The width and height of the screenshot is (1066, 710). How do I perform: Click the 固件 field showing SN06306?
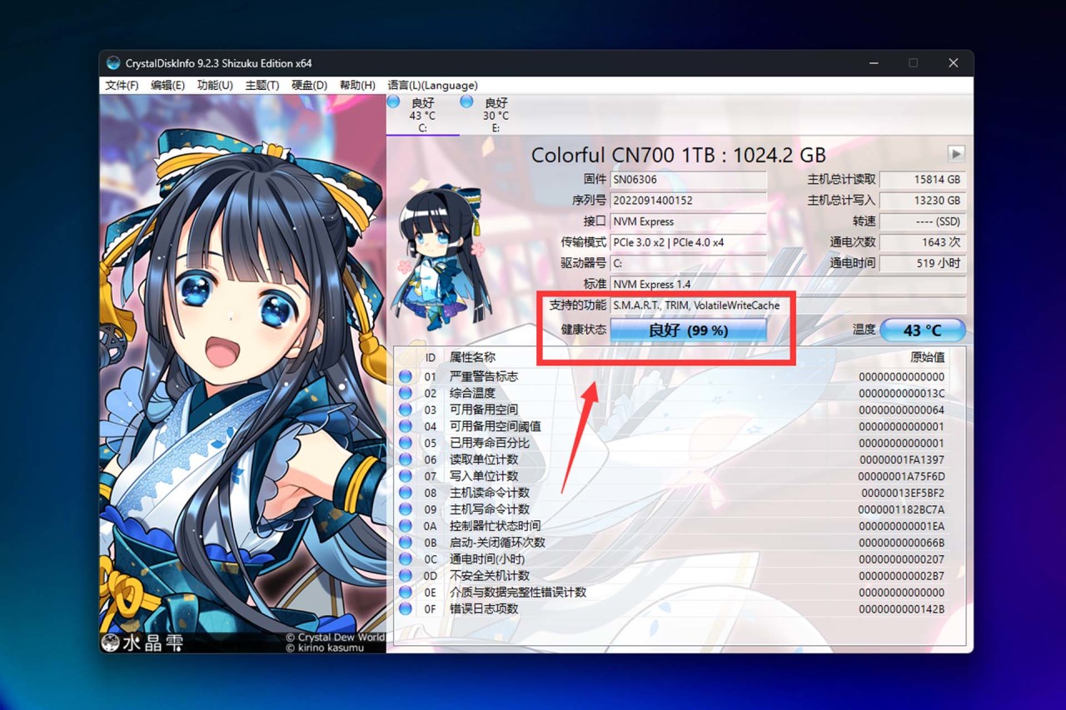point(688,180)
